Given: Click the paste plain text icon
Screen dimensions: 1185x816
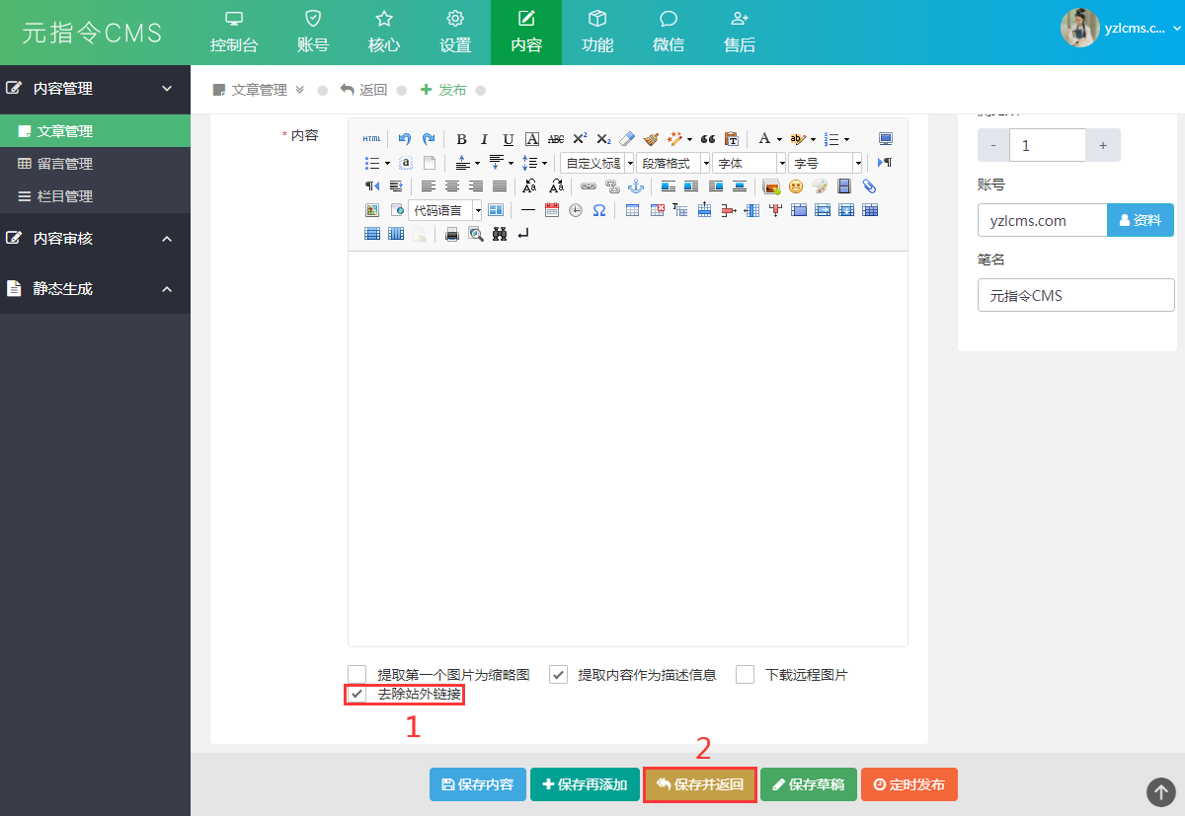Looking at the screenshot, I should click(x=732, y=139).
